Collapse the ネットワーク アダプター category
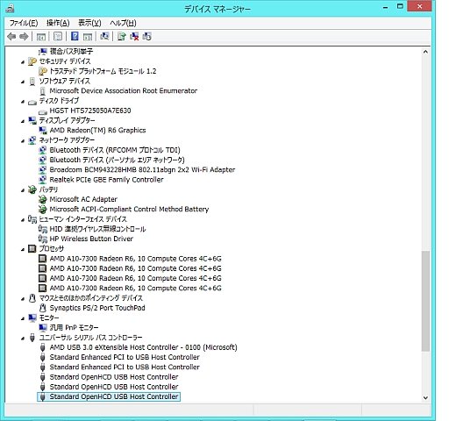449x421 pixels. click(23, 141)
